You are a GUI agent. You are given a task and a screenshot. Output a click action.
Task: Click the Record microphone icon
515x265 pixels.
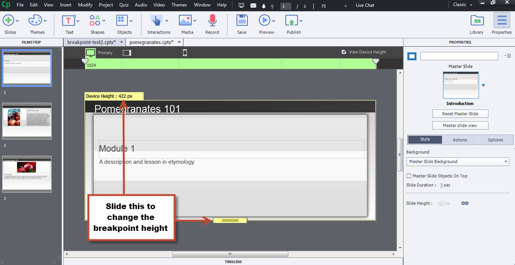point(212,20)
